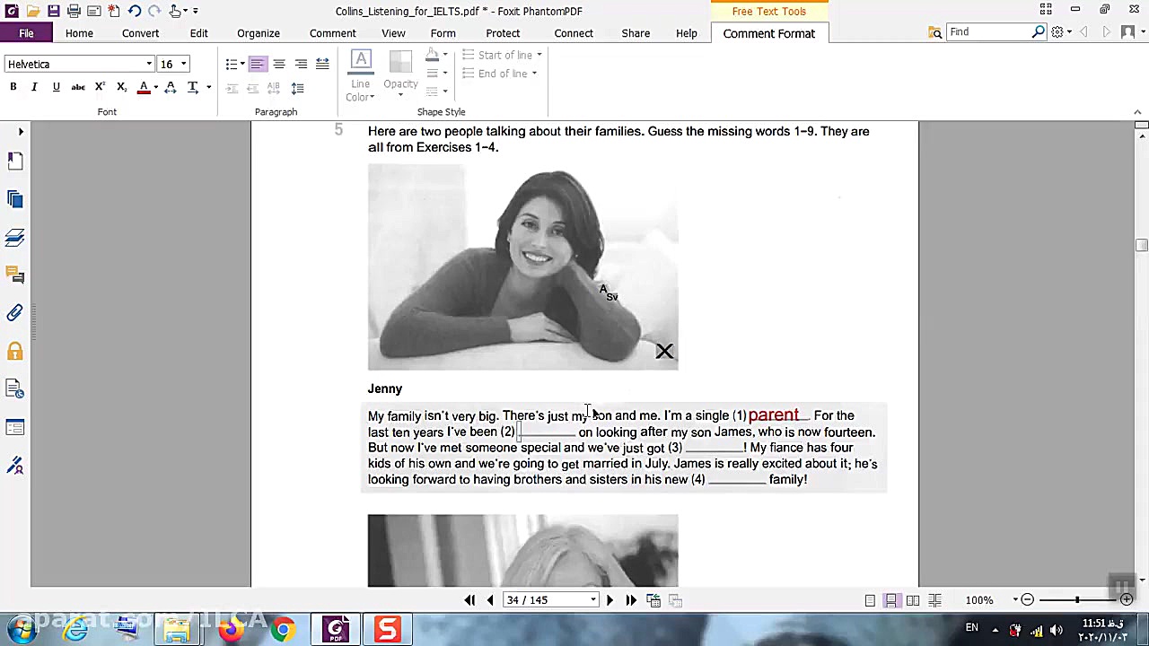Open the File menu
The height and width of the screenshot is (646, 1149).
(26, 33)
